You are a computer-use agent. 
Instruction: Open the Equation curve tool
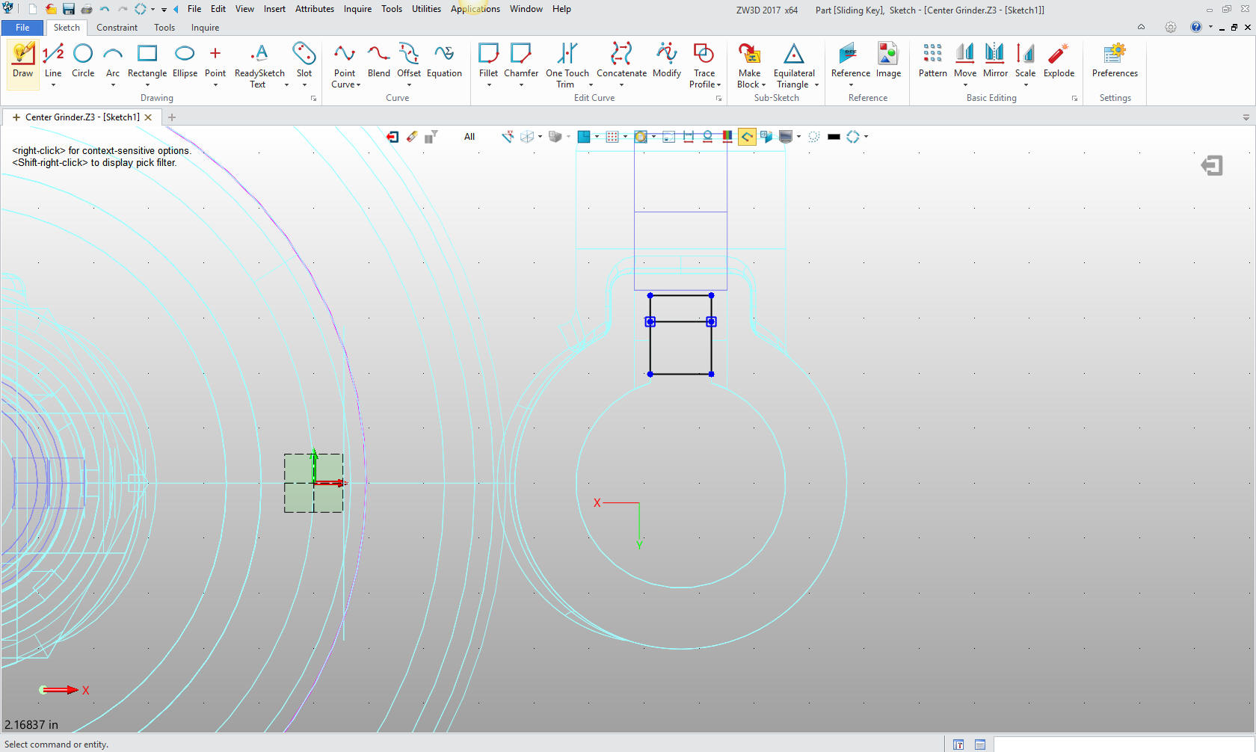point(444,61)
